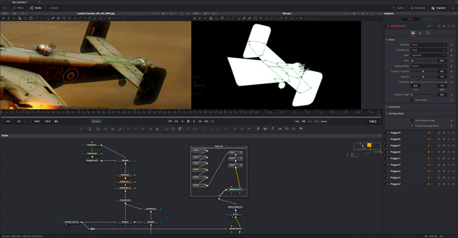
Task: Open the Filter dropdown set to Gaussian
Action: click(x=429, y=55)
